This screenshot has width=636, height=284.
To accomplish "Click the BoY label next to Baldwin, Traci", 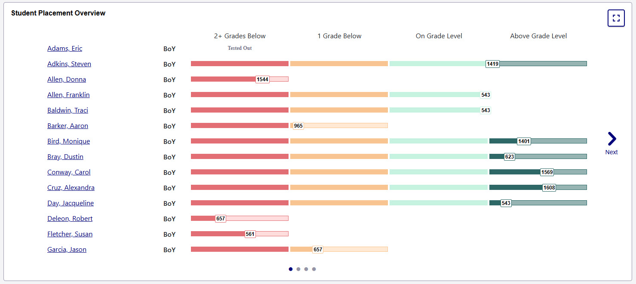I will (169, 110).
